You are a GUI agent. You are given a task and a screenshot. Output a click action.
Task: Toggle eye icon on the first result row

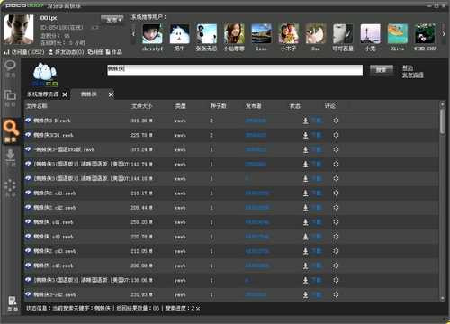point(28,121)
